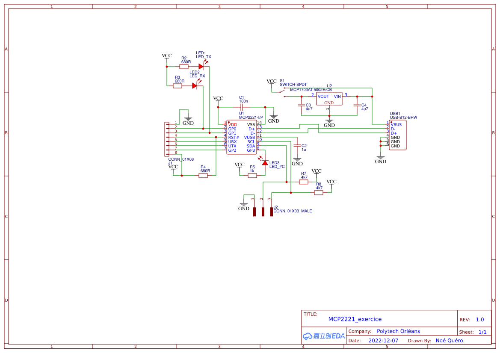Pick the R5 1k resistor symbol
The image size is (500, 353).
(x=252, y=175)
